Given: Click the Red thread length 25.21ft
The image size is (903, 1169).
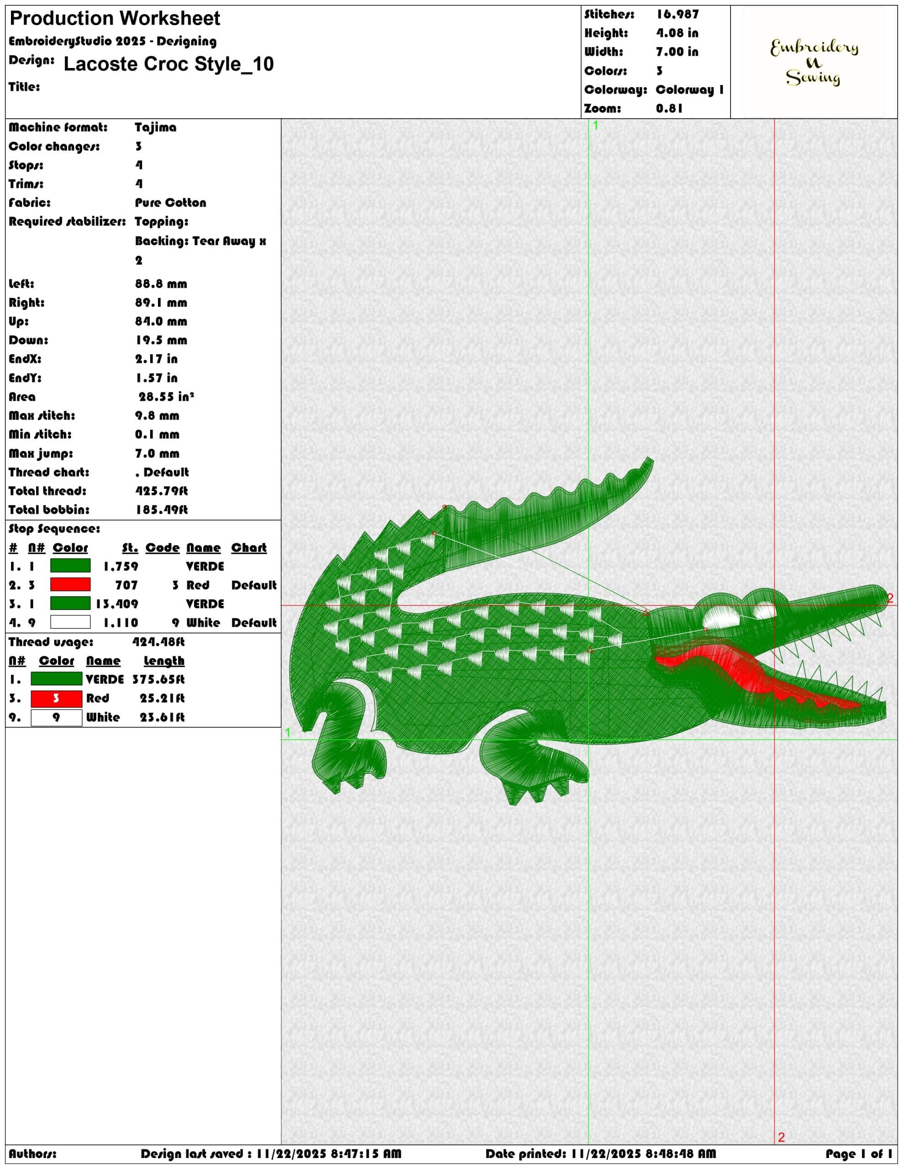Looking at the screenshot, I should pos(162,698).
